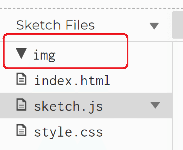Open the sketch.js file options arrow
183x150 pixels.
point(155,105)
